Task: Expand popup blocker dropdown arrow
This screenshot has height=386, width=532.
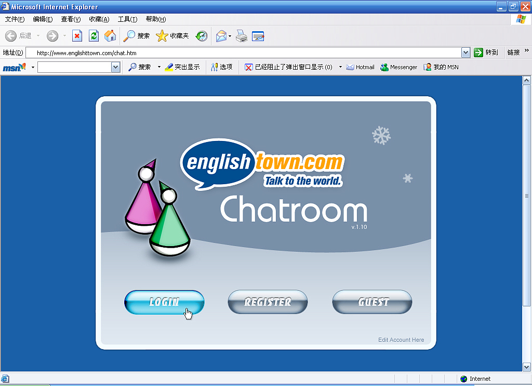Action: [x=340, y=67]
